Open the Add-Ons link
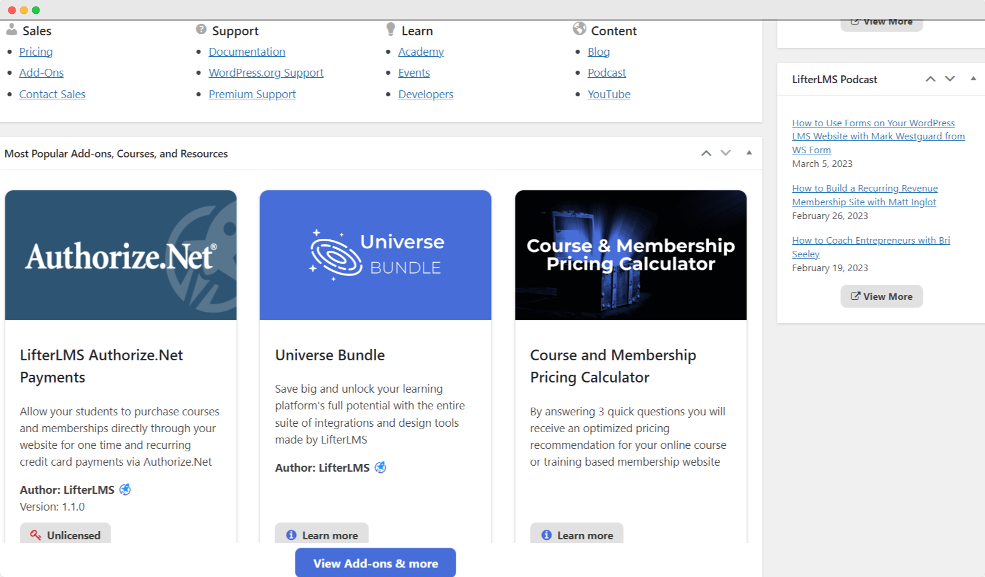The image size is (985, 577). click(41, 72)
